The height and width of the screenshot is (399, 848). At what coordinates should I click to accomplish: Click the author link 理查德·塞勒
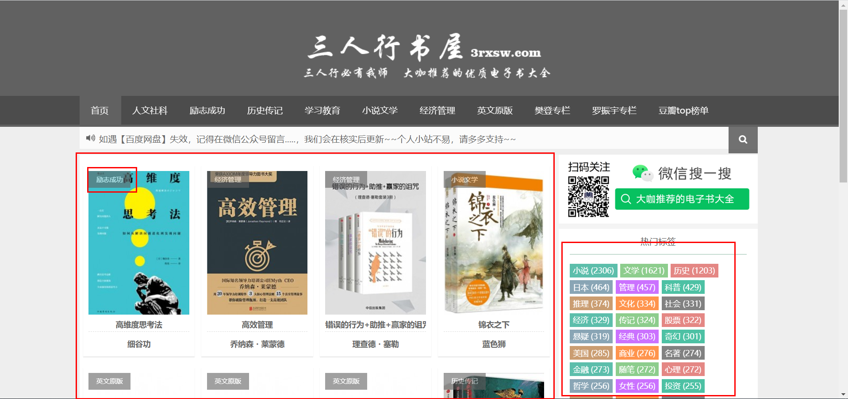pyautogui.click(x=375, y=344)
